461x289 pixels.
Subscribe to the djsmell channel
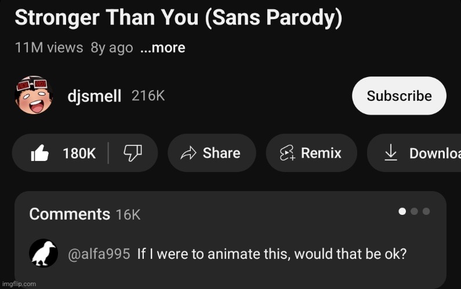pos(399,96)
